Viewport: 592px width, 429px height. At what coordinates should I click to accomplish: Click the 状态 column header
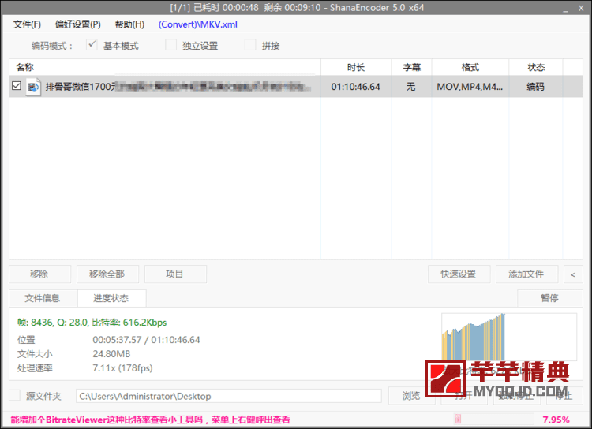(x=536, y=68)
